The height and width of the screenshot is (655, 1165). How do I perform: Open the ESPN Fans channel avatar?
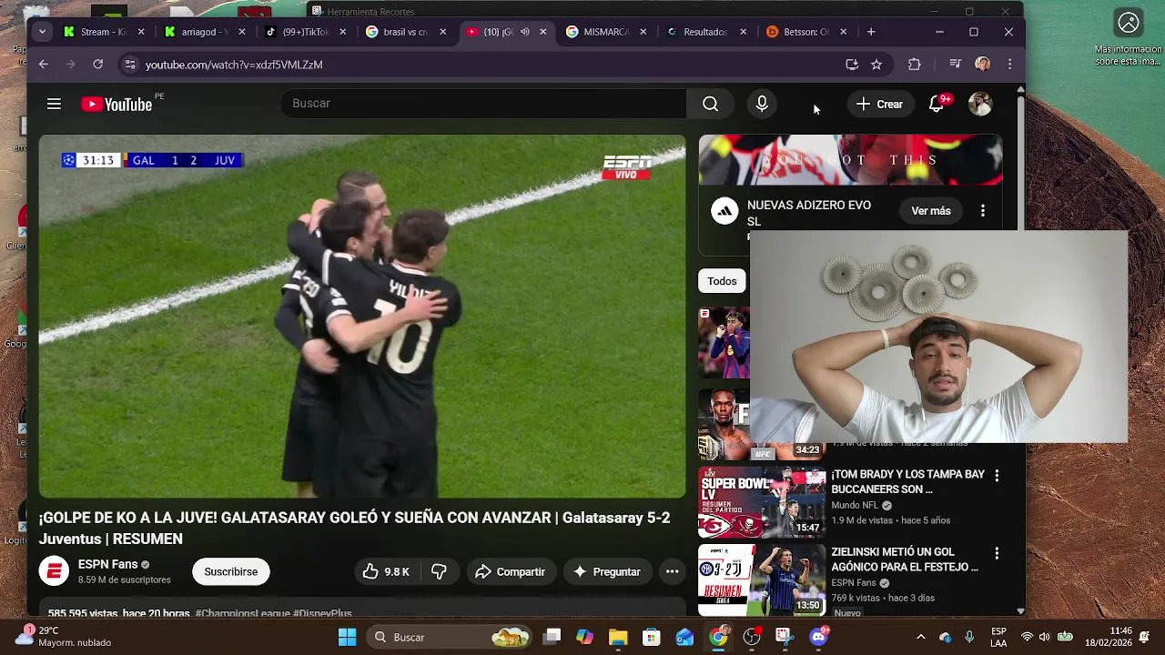pos(54,571)
